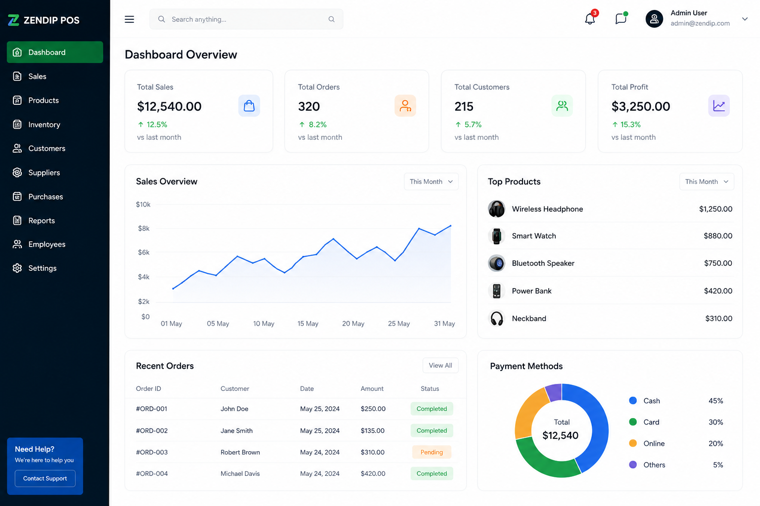Click Suppliers label in the sidebar

click(44, 172)
